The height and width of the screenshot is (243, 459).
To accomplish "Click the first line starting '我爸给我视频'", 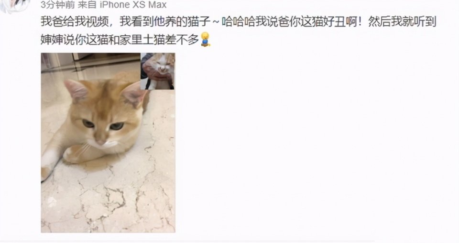I will (239, 22).
